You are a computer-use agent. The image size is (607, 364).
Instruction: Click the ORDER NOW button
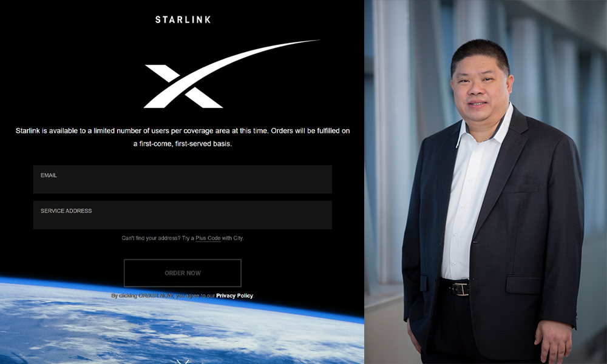tap(182, 273)
